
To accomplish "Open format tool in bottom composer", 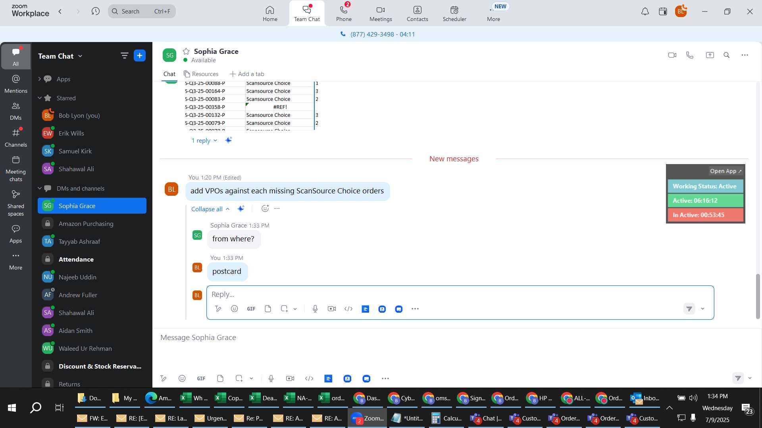I will pos(163,378).
